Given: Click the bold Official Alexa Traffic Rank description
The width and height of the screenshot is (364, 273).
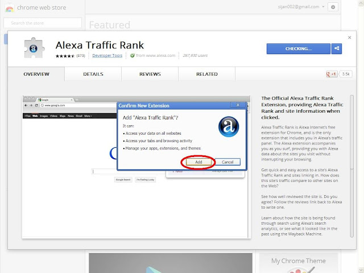Looking at the screenshot, I should click(x=302, y=107).
